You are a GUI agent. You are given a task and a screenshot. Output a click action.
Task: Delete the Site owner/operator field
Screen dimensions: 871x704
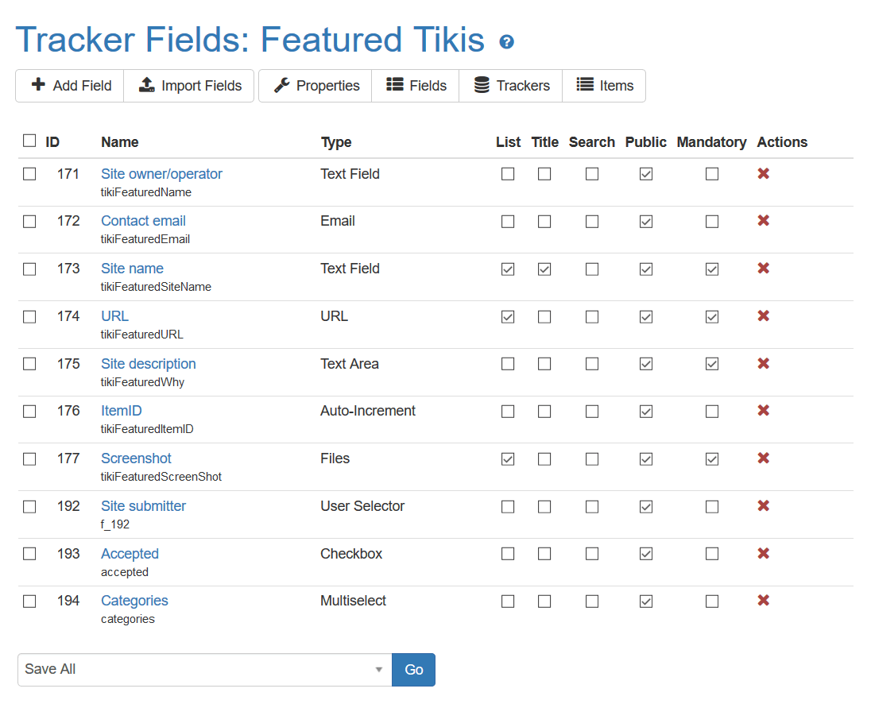coord(763,173)
